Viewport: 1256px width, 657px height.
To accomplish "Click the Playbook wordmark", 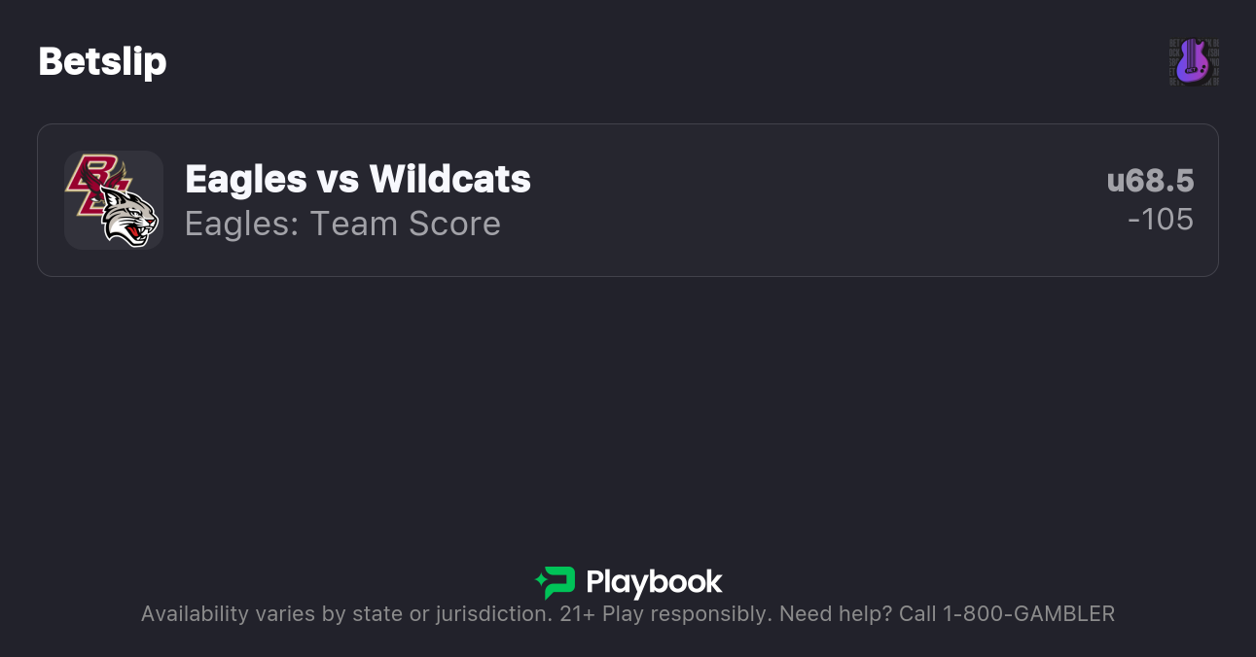I will coord(654,583).
